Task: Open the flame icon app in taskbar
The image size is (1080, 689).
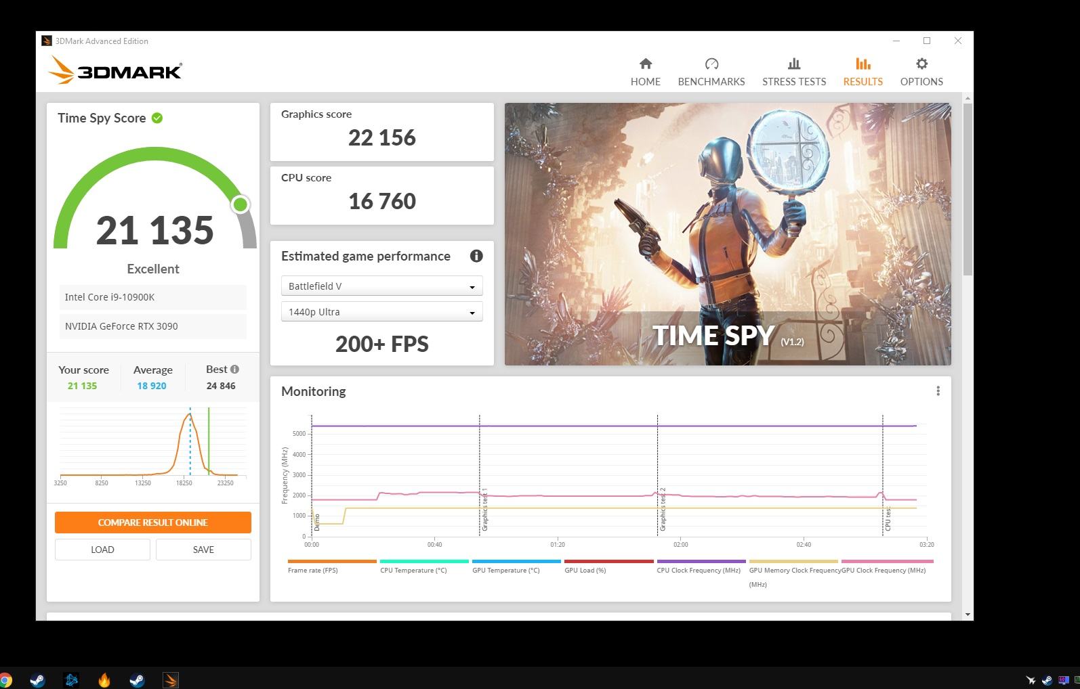Action: 104,680
